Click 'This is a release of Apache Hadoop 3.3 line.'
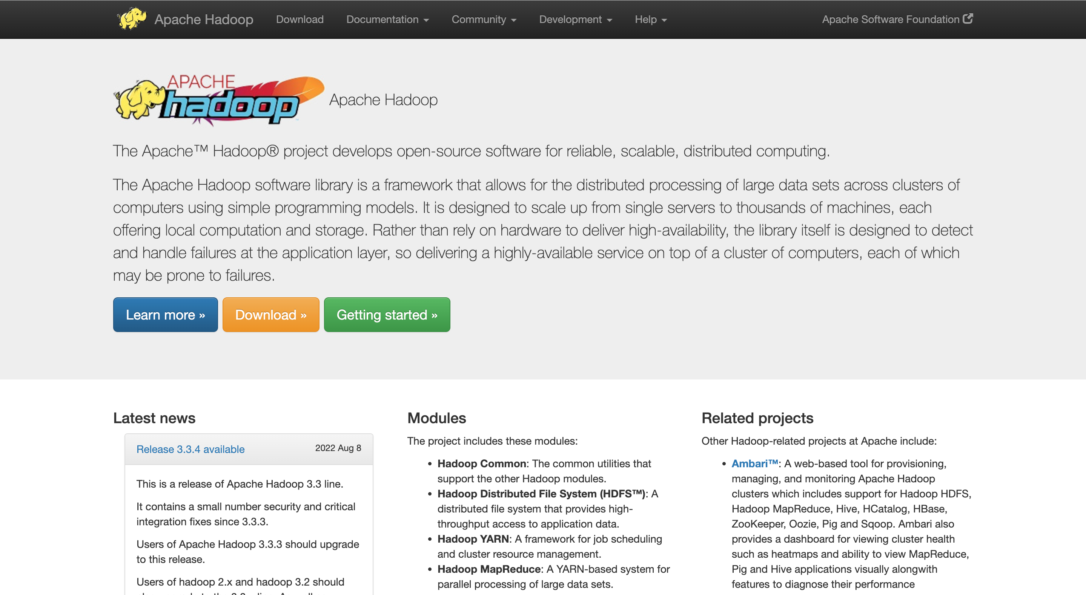 [240, 483]
